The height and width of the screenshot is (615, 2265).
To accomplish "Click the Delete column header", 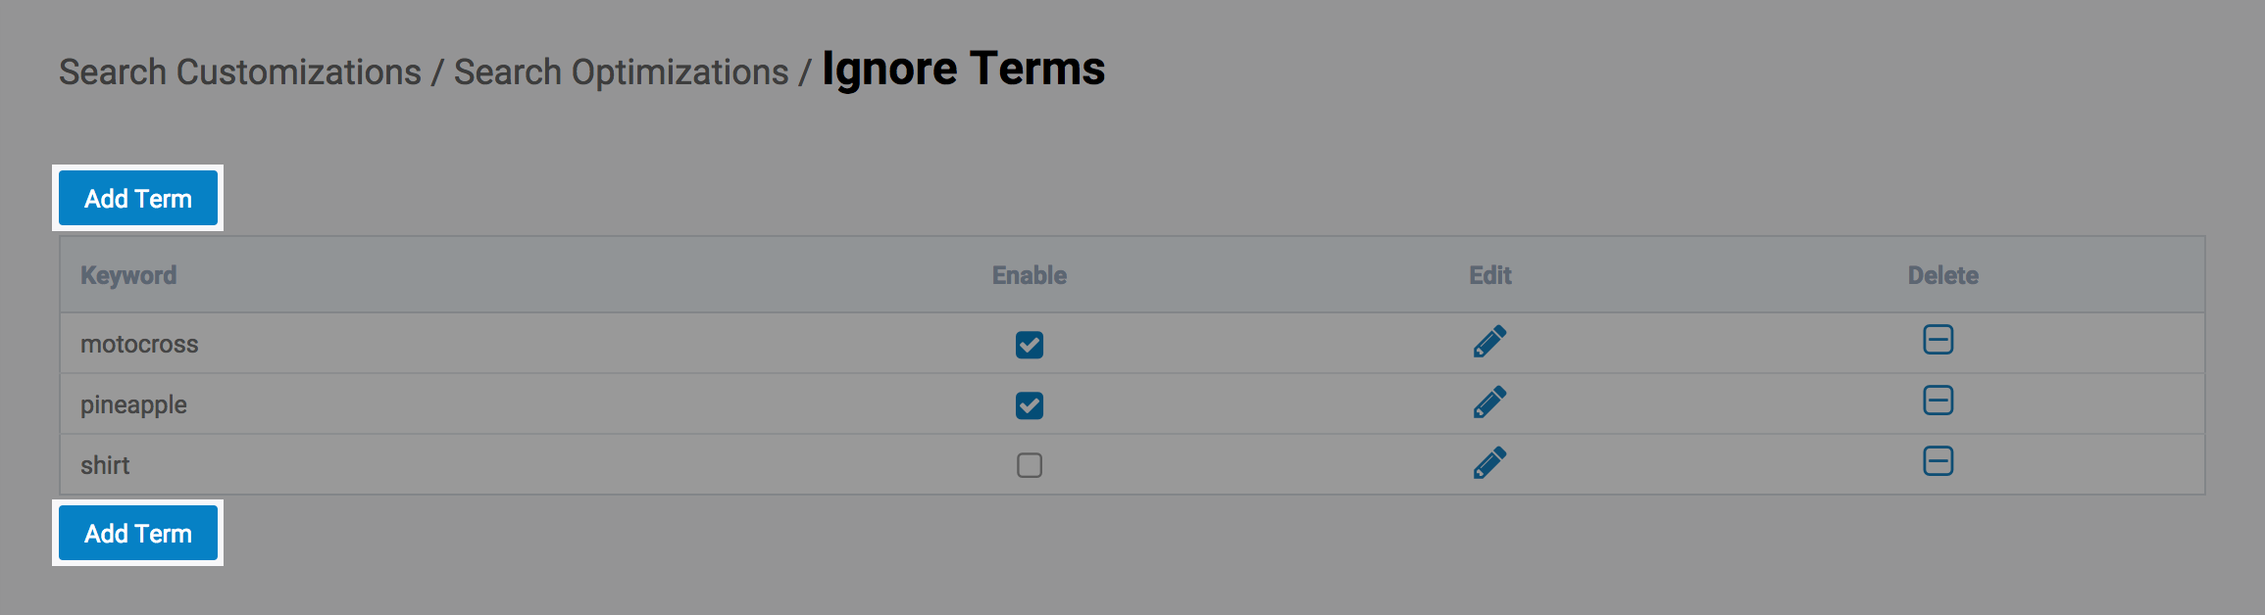I will point(1942,275).
